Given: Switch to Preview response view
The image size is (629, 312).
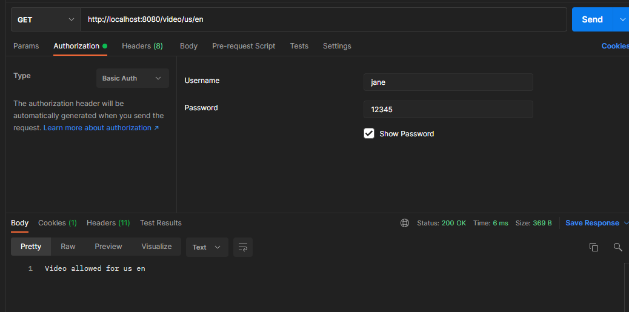Looking at the screenshot, I should tap(108, 247).
